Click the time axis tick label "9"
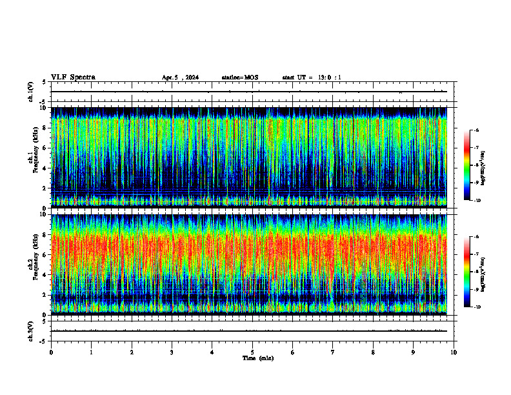Image resolution: width=511 pixels, height=395 pixels. tap(413, 352)
